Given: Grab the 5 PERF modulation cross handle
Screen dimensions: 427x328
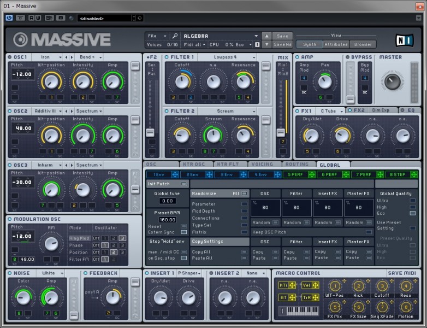Looking at the screenshot, I should click(312, 174).
